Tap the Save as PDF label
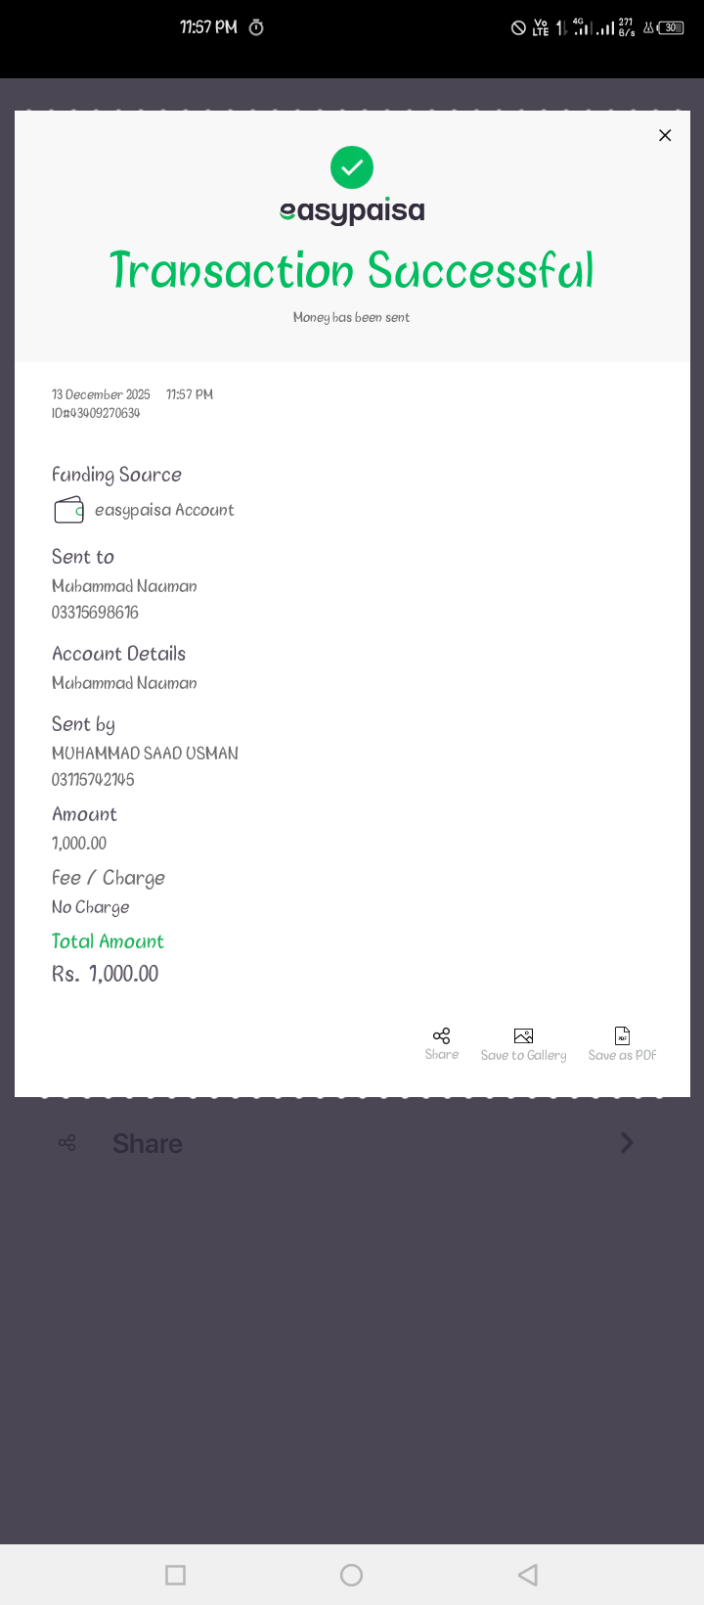The width and height of the screenshot is (704, 1605). click(622, 1055)
